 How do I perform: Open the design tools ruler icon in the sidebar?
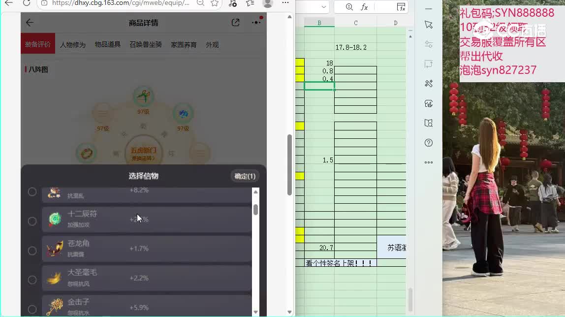pyautogui.click(x=429, y=84)
